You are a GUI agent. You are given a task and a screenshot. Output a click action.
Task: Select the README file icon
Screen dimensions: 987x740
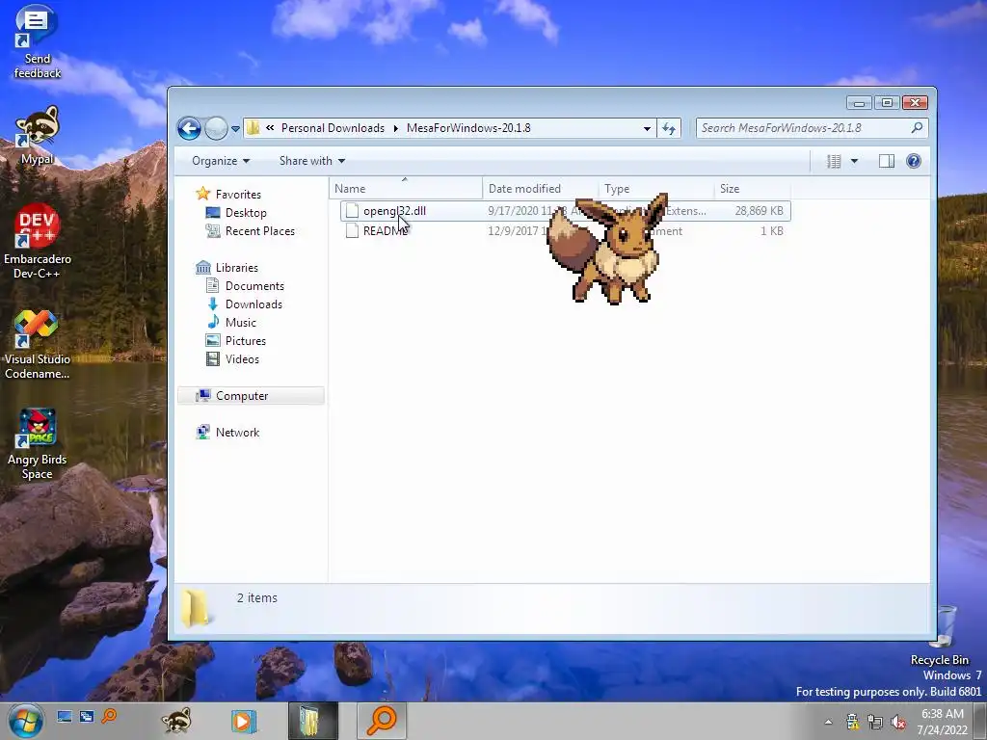coord(353,231)
